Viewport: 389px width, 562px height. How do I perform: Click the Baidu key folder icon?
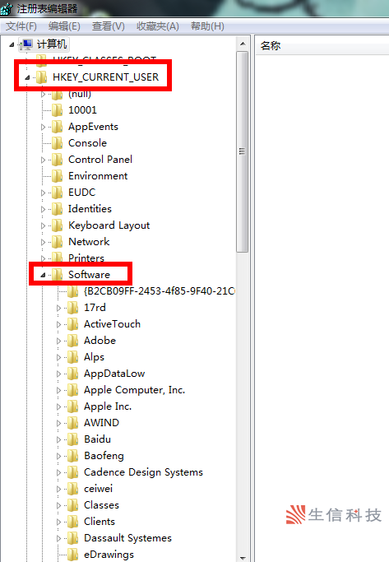(x=72, y=439)
